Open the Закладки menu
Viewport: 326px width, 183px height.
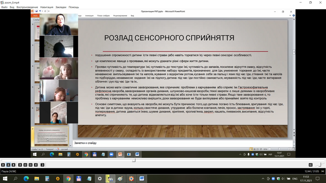click(61, 7)
